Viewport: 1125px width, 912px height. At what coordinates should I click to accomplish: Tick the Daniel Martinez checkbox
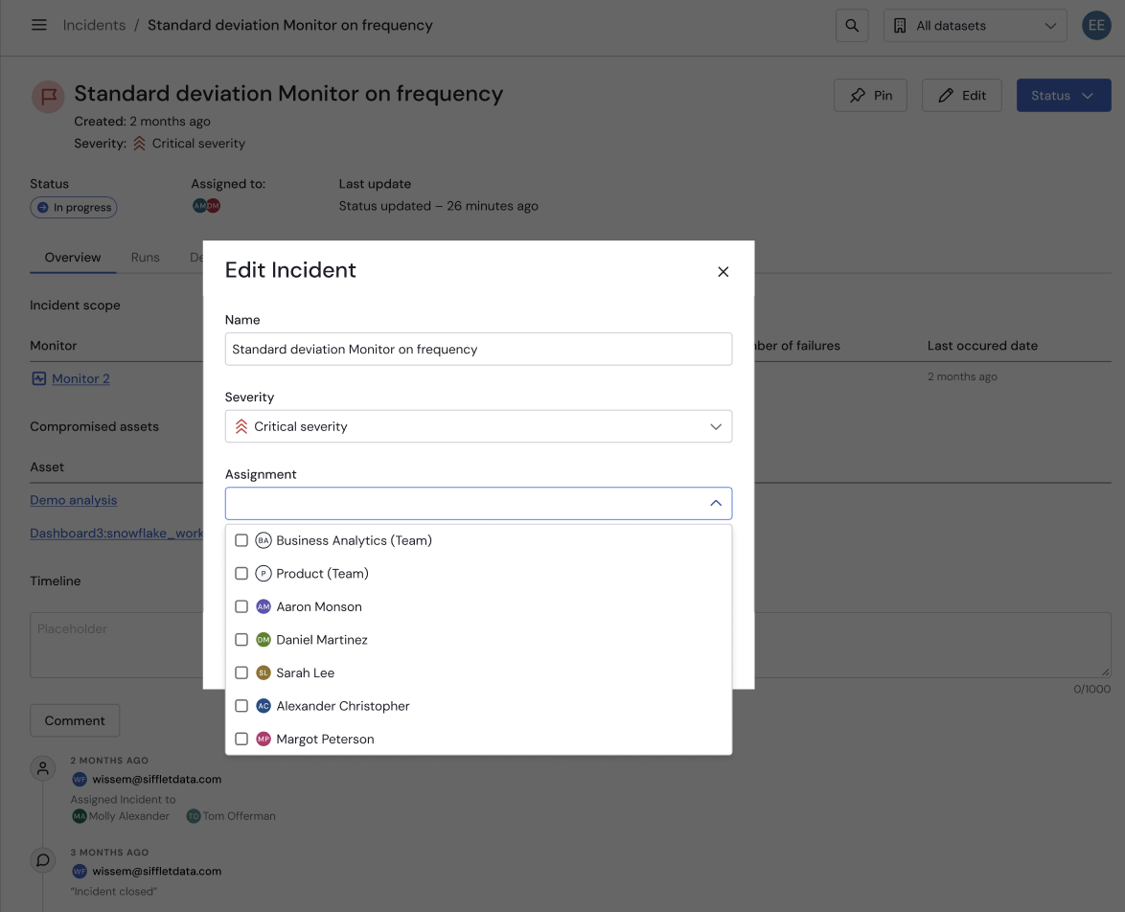pyautogui.click(x=241, y=640)
